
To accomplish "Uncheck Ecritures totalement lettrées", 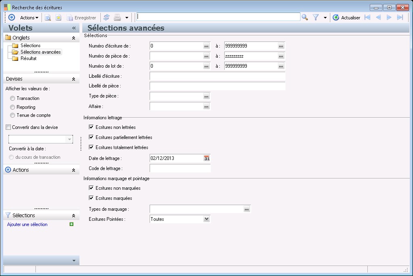I will tap(91, 147).
